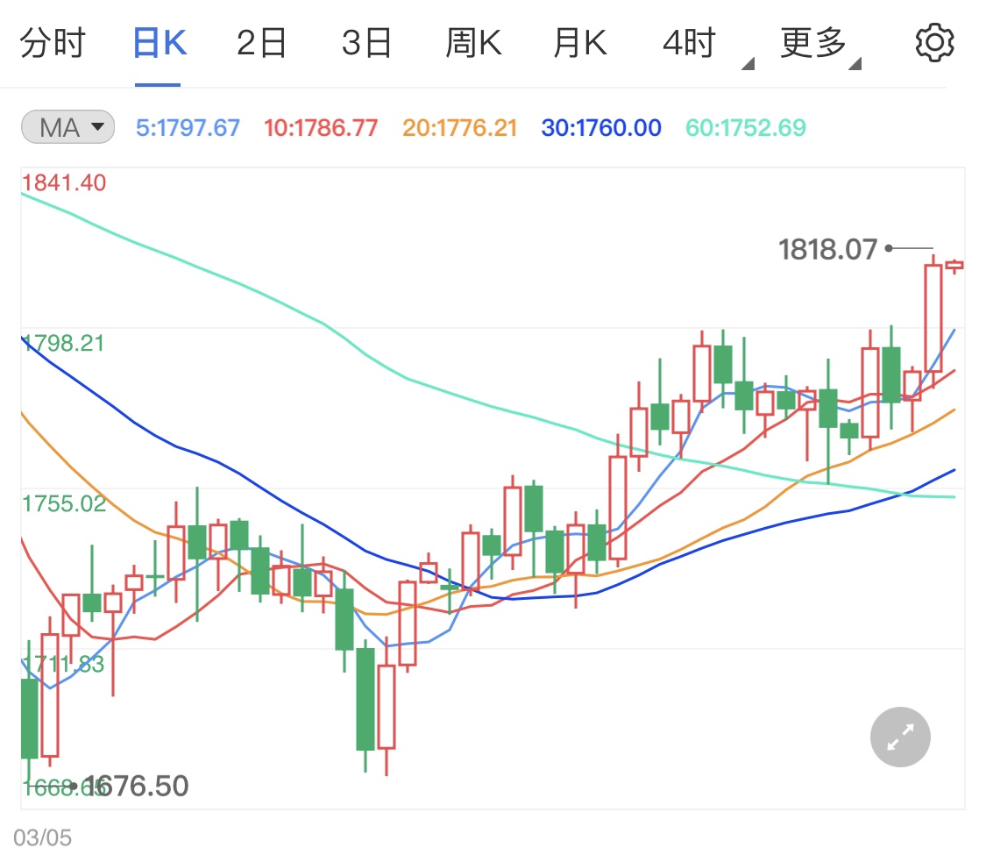Viewport: 986px width, 855px height.
Task: Open the chart settings gear icon
Action: (934, 43)
